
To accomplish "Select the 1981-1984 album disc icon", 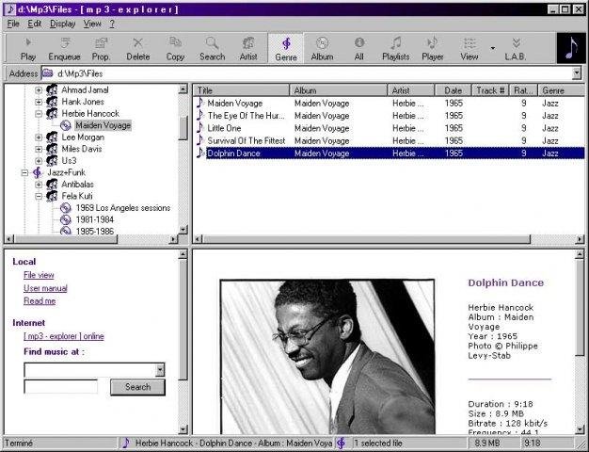I will [65, 219].
